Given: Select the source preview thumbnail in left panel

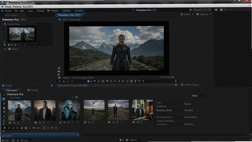Looking at the screenshot, I should click(x=22, y=34).
